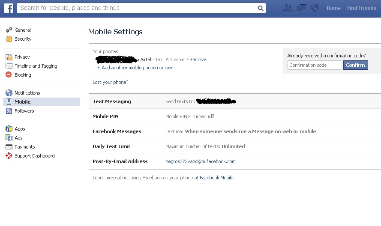Click 'Already received a confirmation code?' text
Image resolution: width=381 pixels, height=226 pixels.
[x=326, y=56]
